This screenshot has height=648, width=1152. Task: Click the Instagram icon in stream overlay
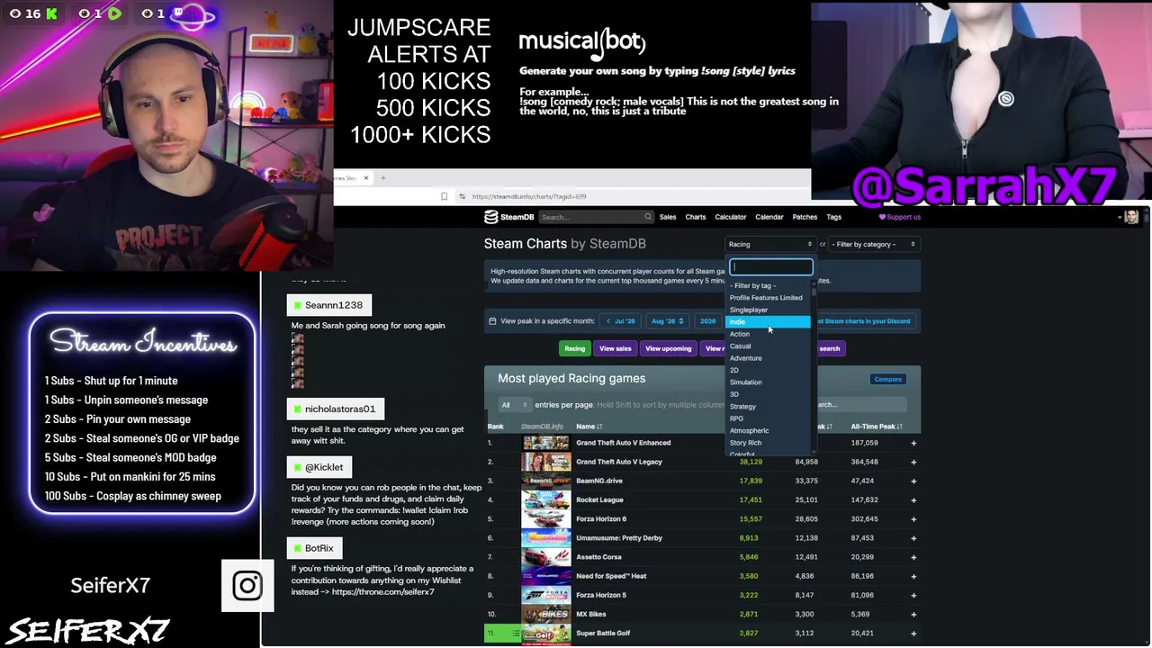(247, 586)
